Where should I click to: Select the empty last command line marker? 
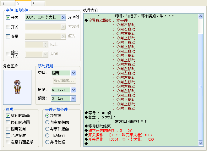141,143
